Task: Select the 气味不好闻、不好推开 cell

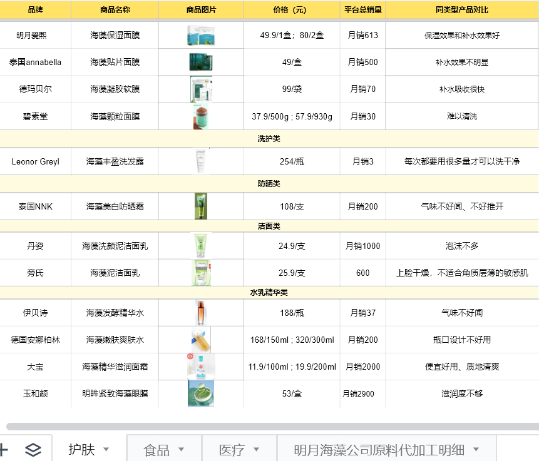Action: click(462, 206)
